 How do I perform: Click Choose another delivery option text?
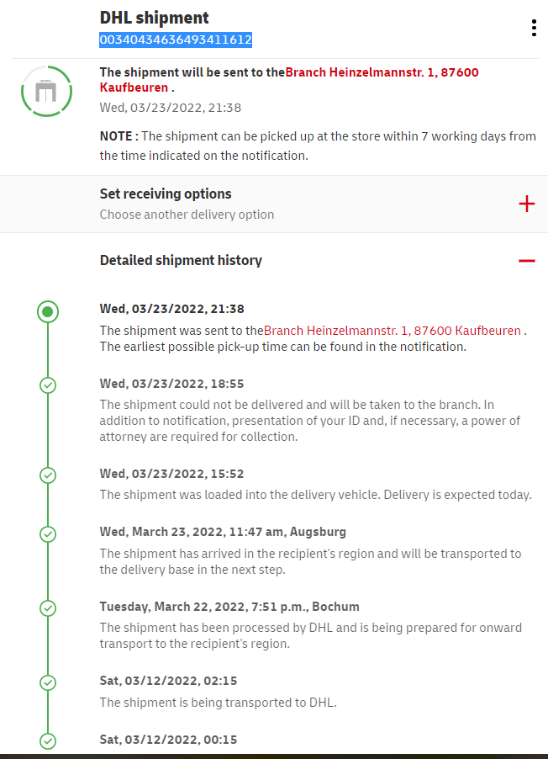(187, 215)
